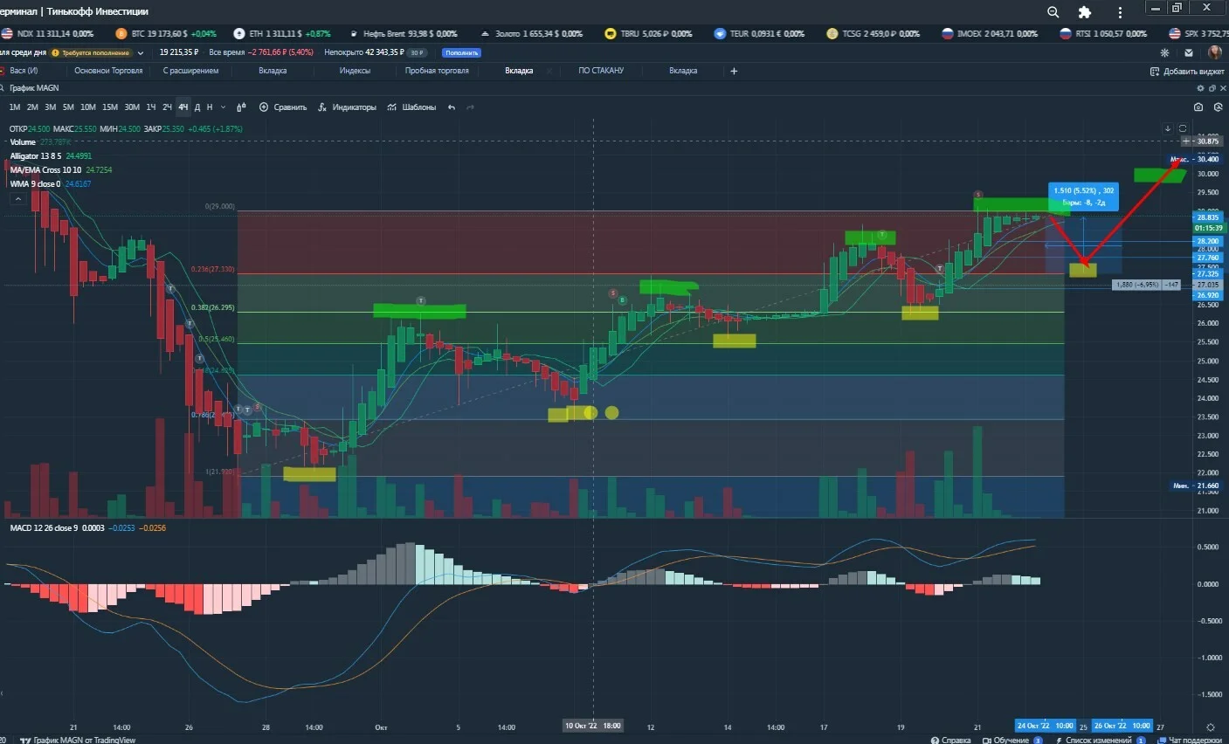Image resolution: width=1229 pixels, height=744 pixels.
Task: Add a new workspace tab with plus
Action: 734,71
